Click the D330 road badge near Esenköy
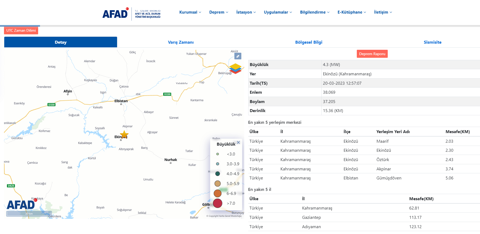480x234 pixels. 51,105
